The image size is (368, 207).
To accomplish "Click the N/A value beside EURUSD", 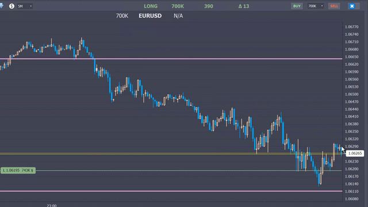I will point(178,16).
